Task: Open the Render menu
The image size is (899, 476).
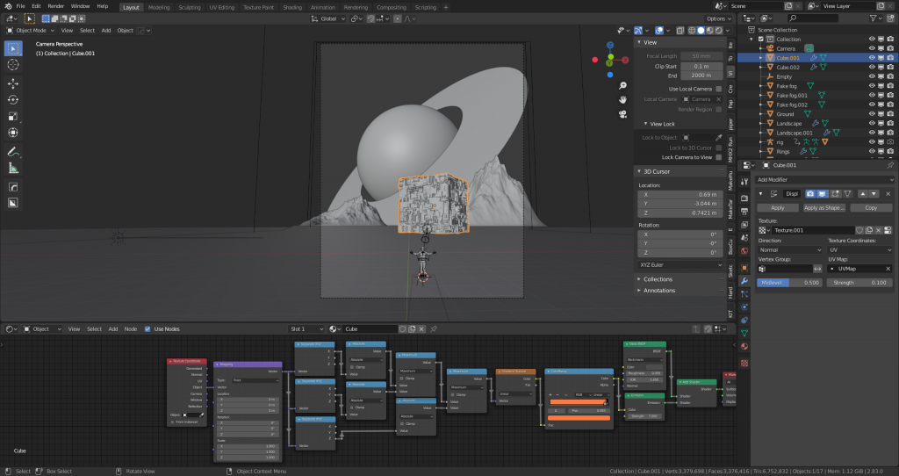Action: [55, 6]
